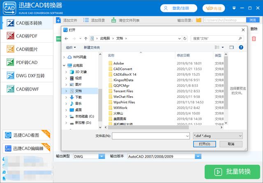Screen dimensions: 263x183
Task: Open the *.dxf *.dwg file type dropdown
Action: 217,136
